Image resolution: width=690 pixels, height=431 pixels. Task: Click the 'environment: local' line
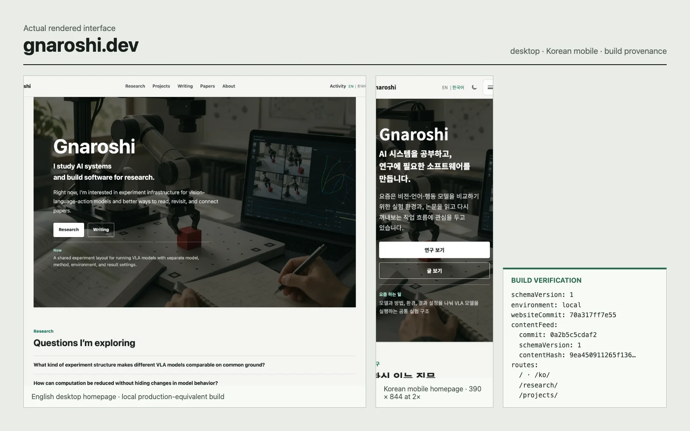[x=546, y=305]
